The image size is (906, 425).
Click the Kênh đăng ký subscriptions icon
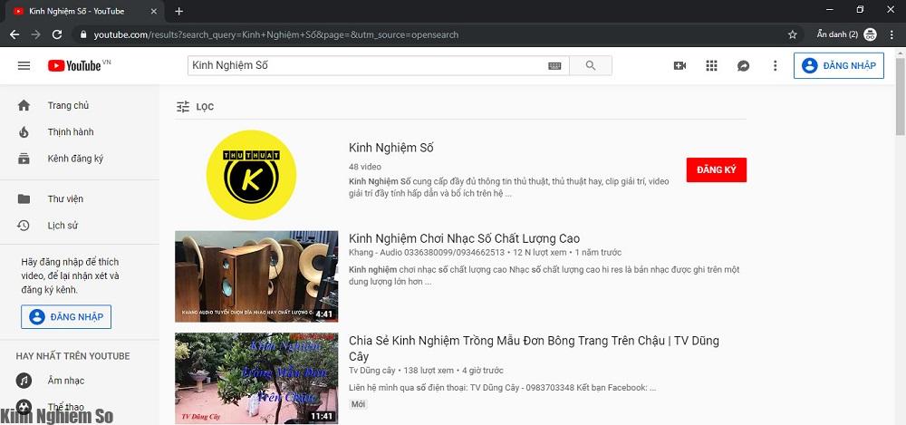(24, 159)
